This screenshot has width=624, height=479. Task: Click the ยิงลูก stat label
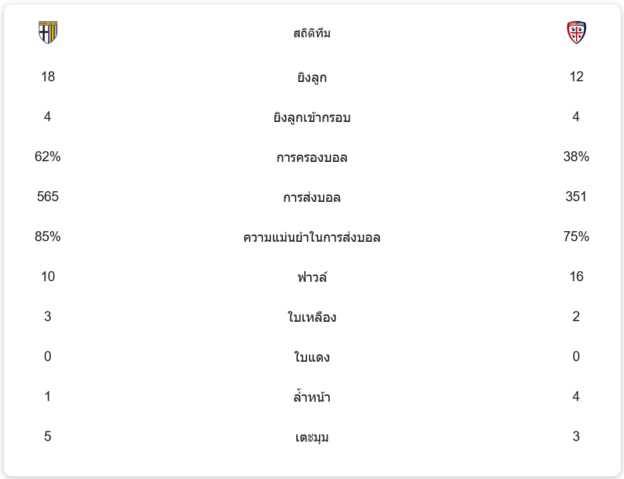[x=312, y=77]
